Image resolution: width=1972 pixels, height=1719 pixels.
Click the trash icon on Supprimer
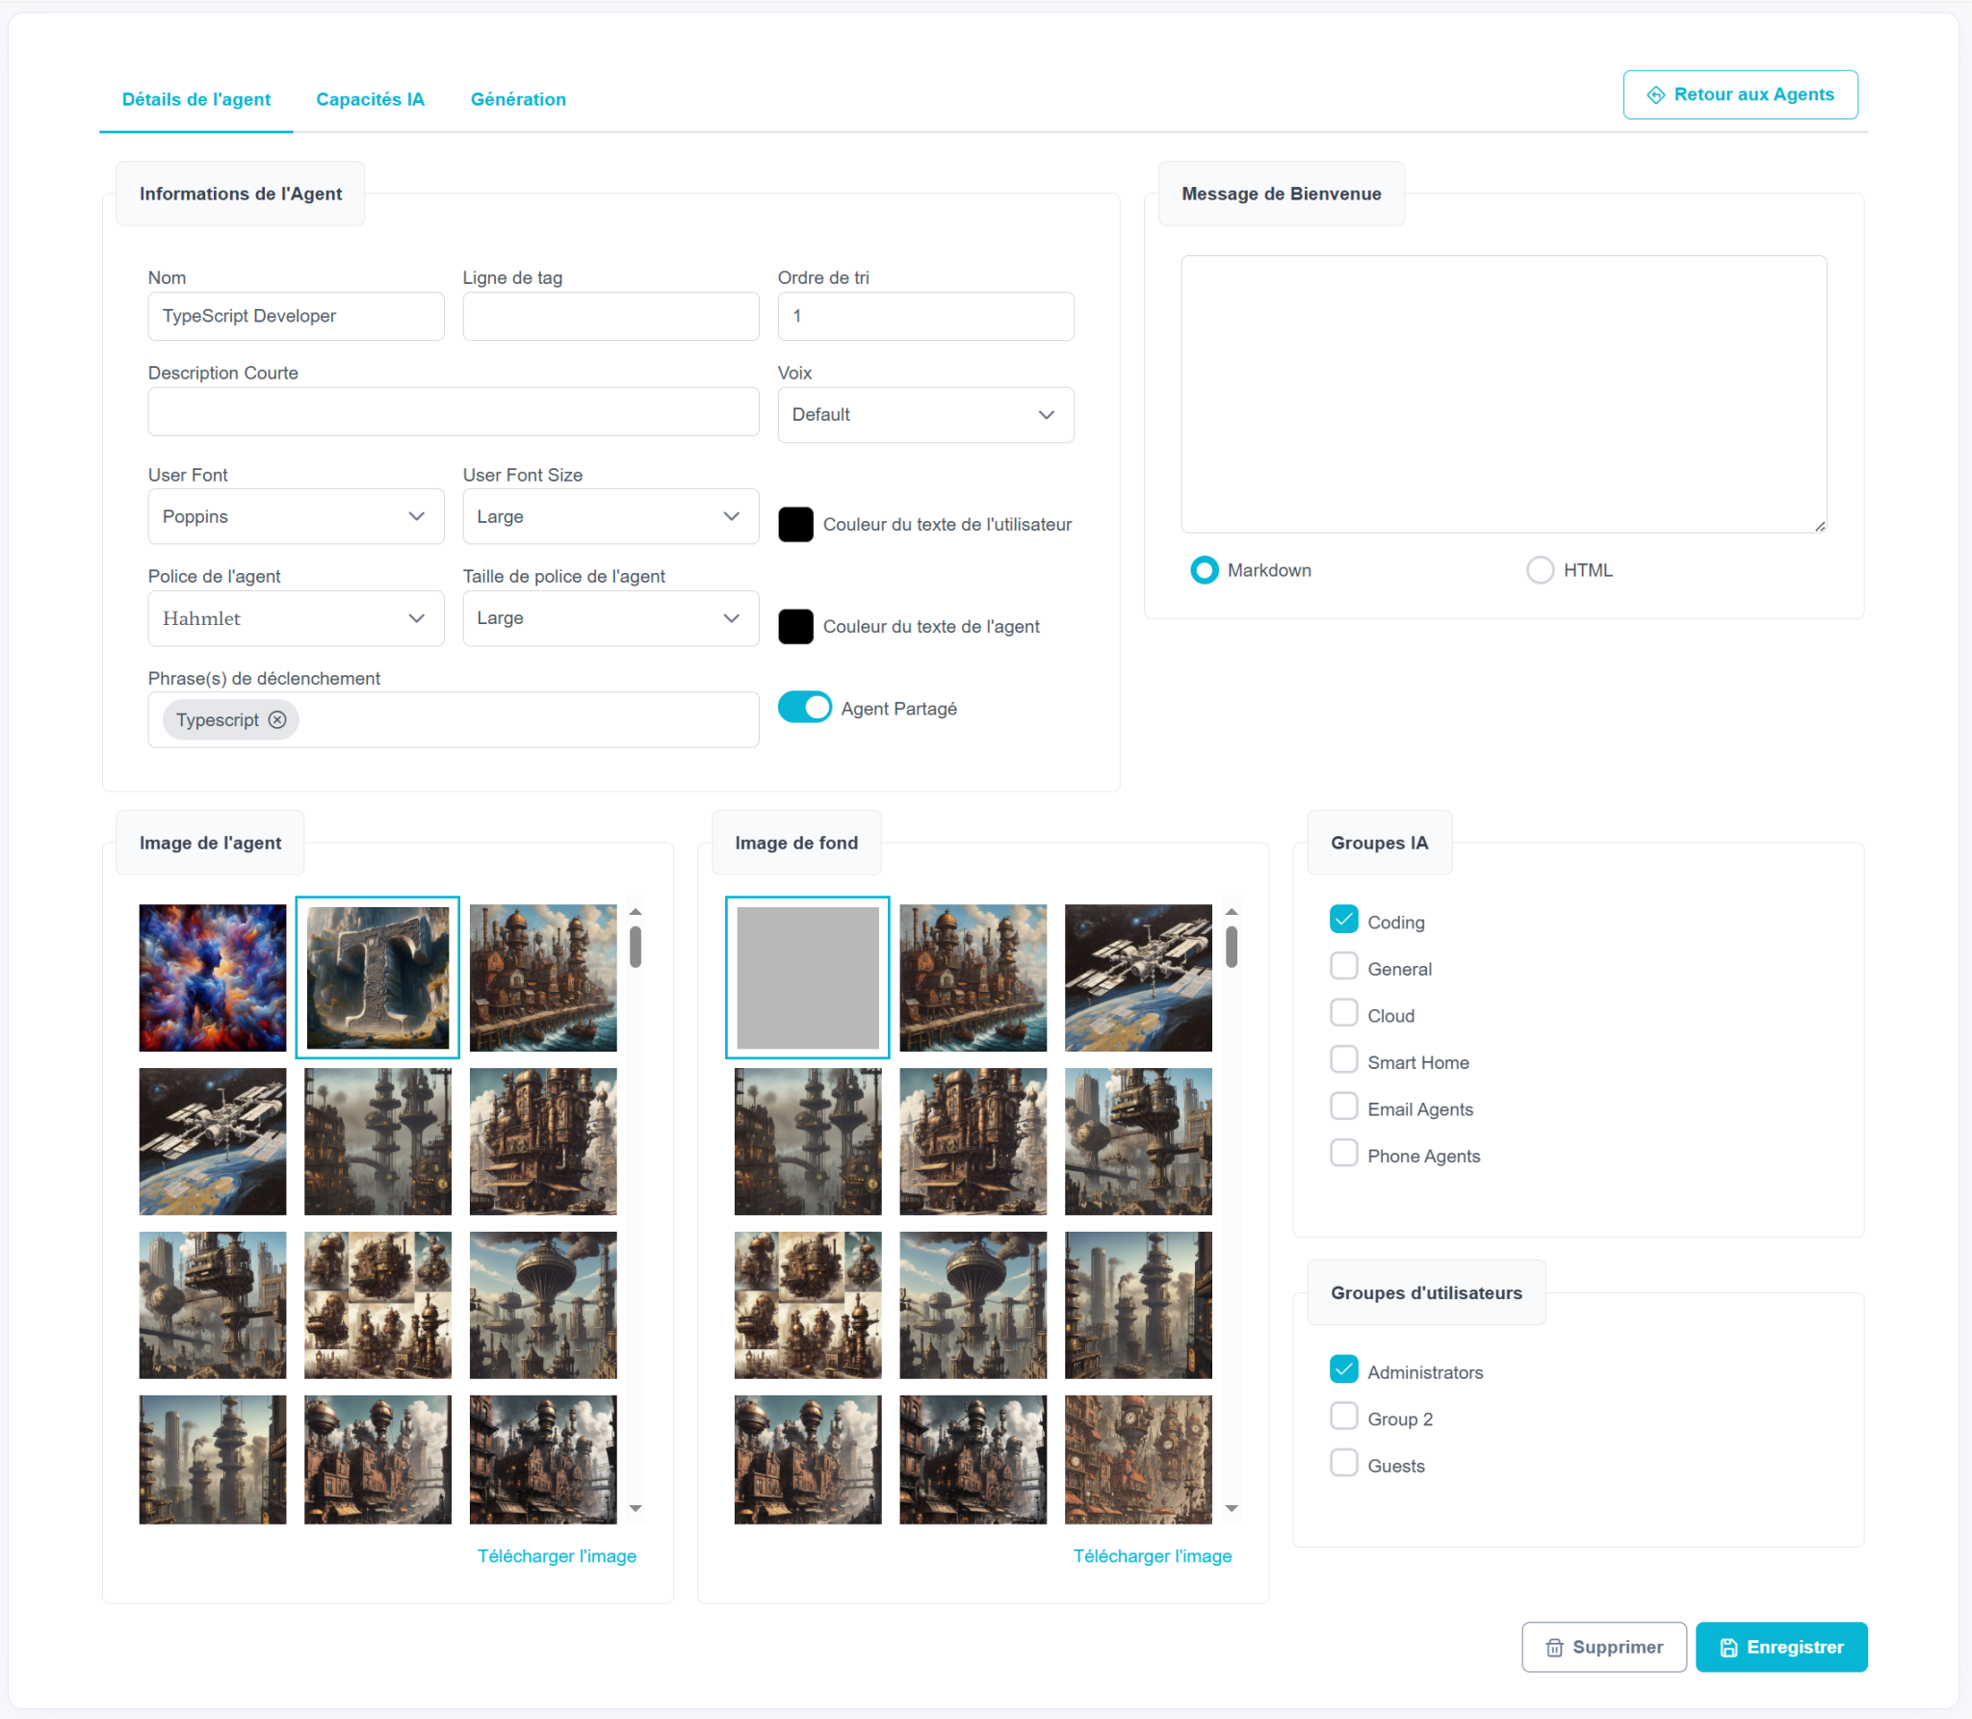1554,1648
